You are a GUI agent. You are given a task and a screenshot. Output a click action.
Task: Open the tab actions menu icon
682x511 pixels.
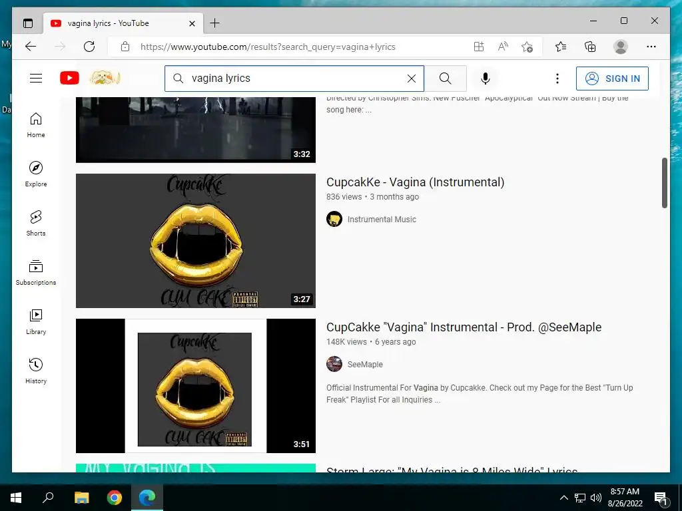tap(28, 23)
